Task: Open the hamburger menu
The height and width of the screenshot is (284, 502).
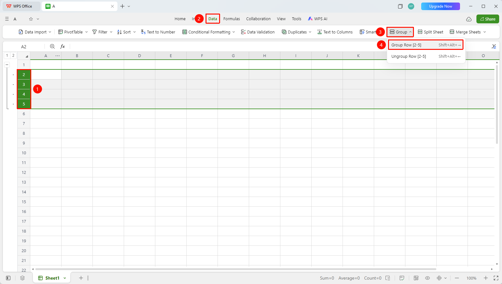Action: point(7,19)
